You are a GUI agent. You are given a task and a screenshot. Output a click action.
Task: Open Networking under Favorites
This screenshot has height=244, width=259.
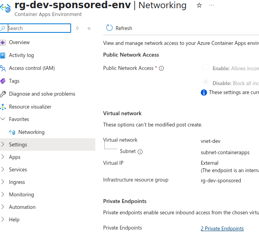(x=31, y=132)
